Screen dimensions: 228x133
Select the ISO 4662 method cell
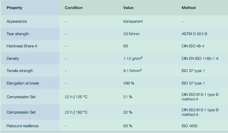click(190, 126)
